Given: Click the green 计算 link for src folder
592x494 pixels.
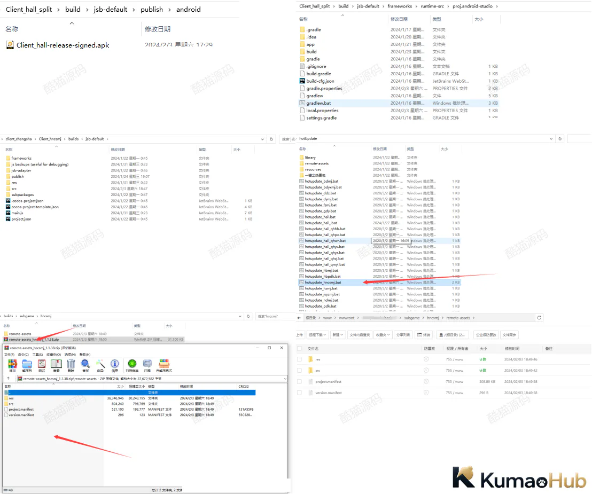Looking at the screenshot, I should pyautogui.click(x=482, y=371).
